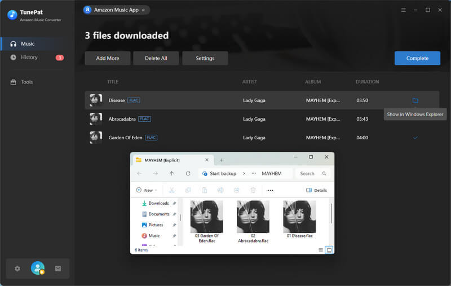This screenshot has width=451, height=286.
Task: Select 01 Disease.flac file
Action: (299, 219)
